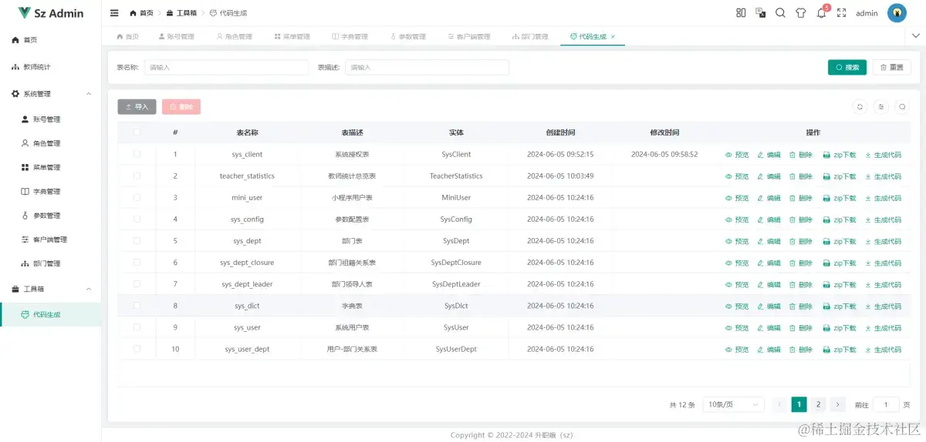Focus the 表名称 input field

[226, 68]
